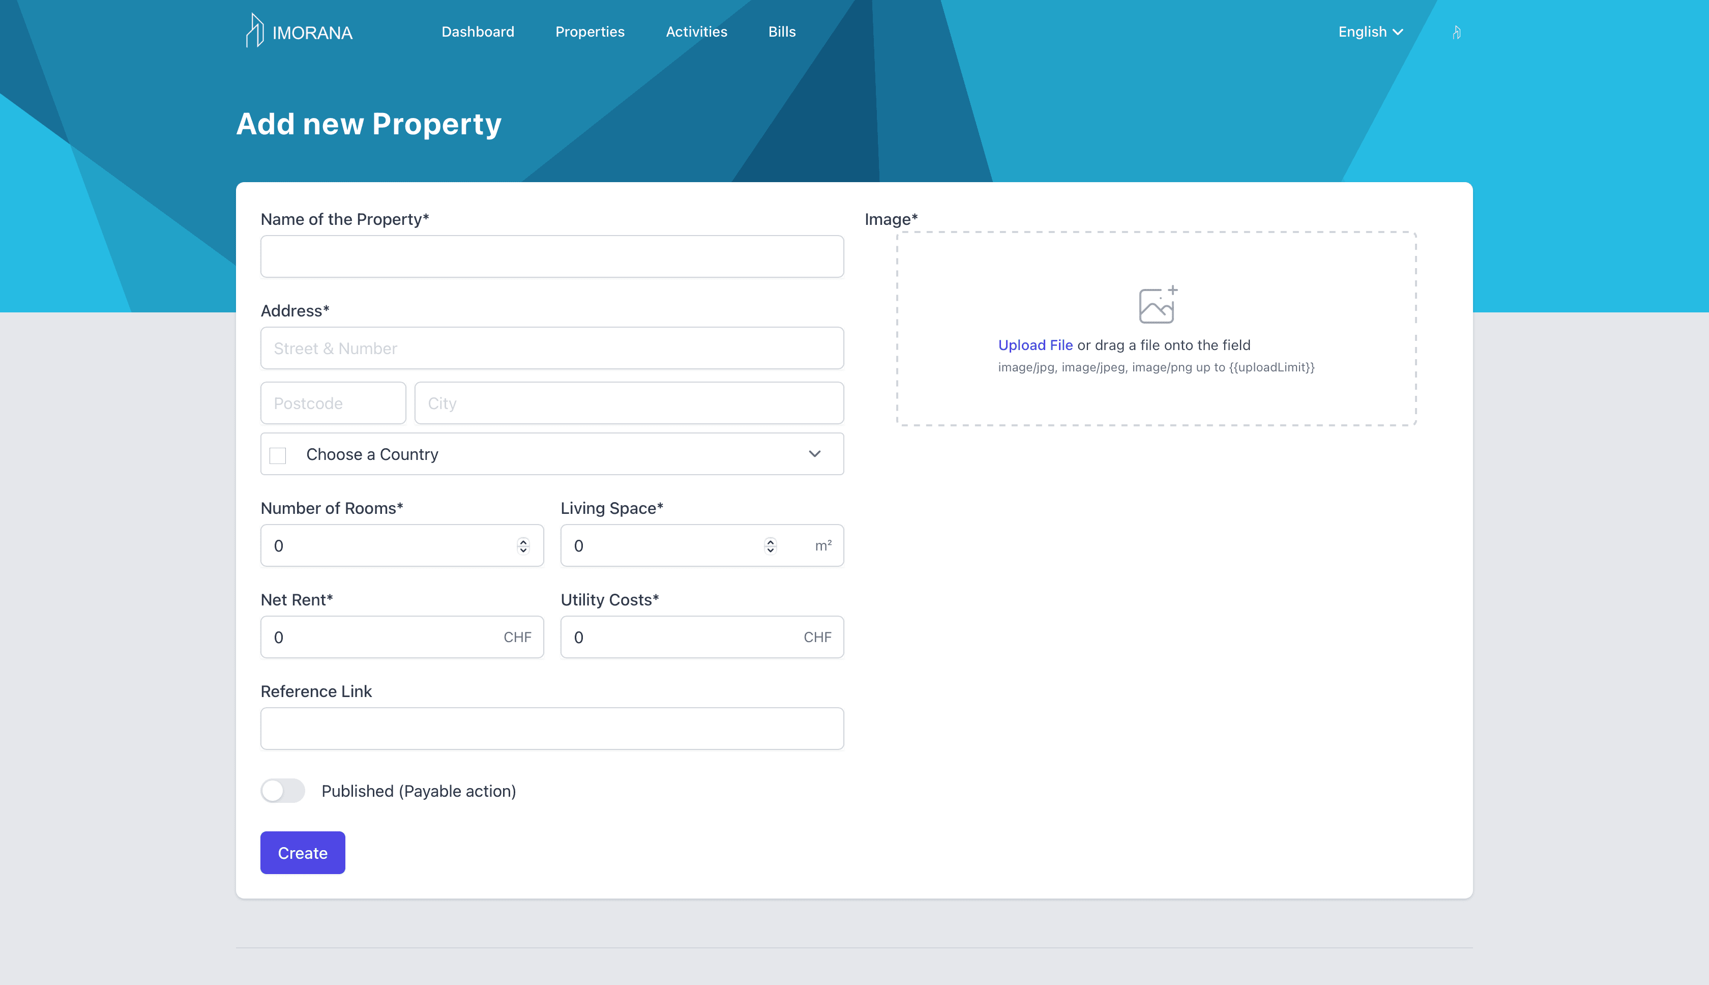Focus the Name of the Property field
The height and width of the screenshot is (985, 1709).
pyautogui.click(x=552, y=256)
